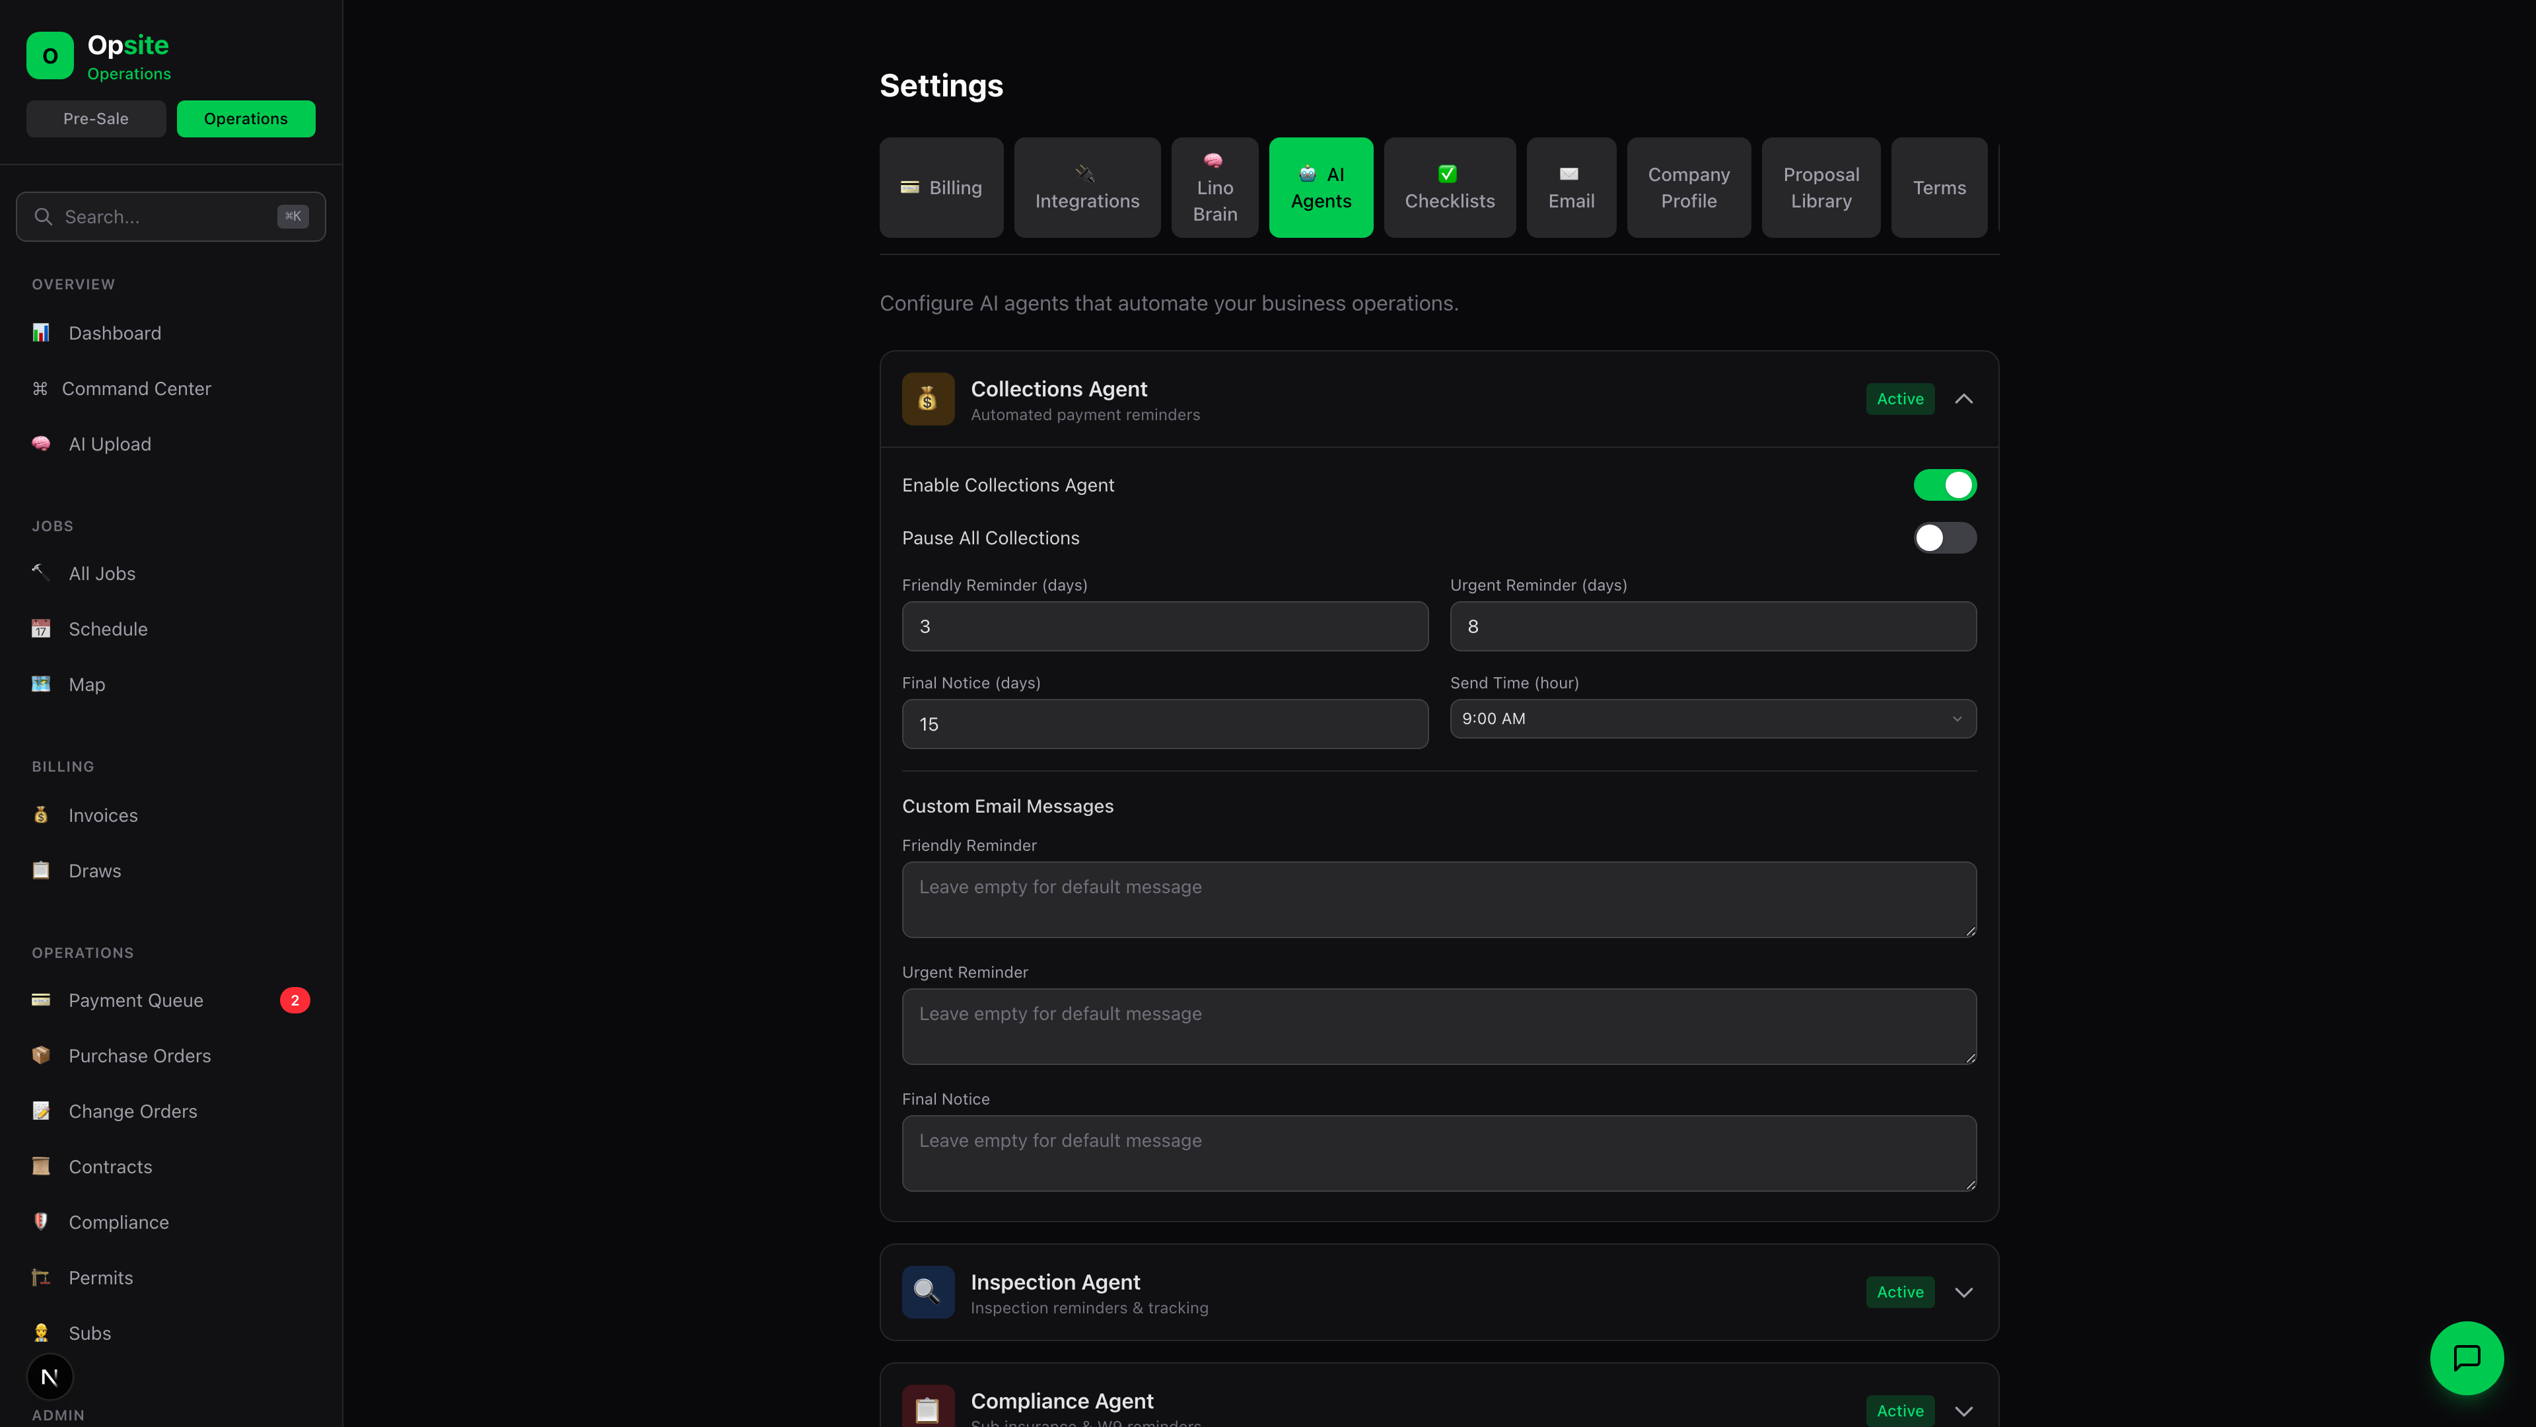Open the Proposal Library tab

click(1821, 187)
